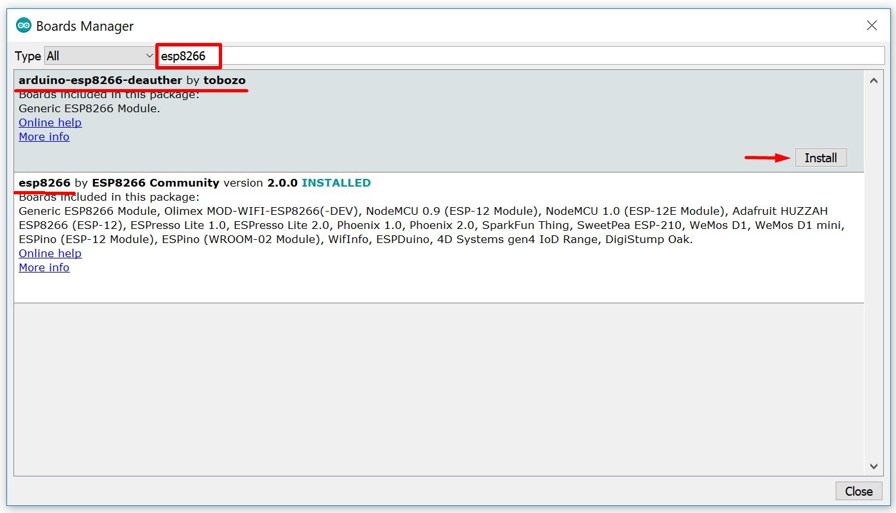The height and width of the screenshot is (513, 896).
Task: Open Online help for the deauther package
Action: coord(50,122)
